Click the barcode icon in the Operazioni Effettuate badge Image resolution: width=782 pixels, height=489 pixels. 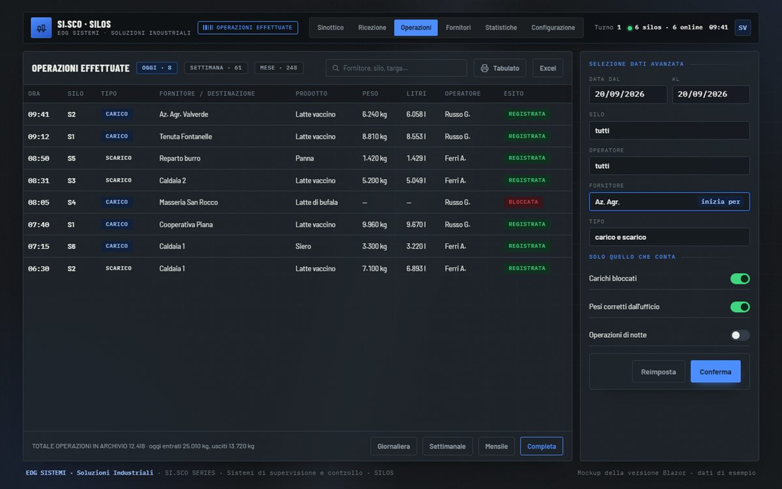click(x=208, y=27)
